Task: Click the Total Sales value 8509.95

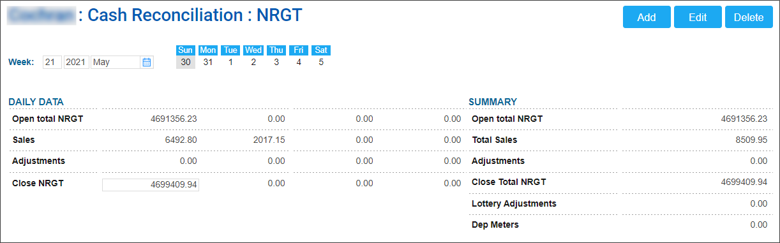Action: [x=751, y=140]
